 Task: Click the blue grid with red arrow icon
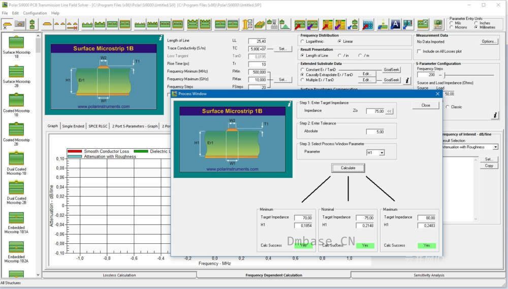point(368,24)
